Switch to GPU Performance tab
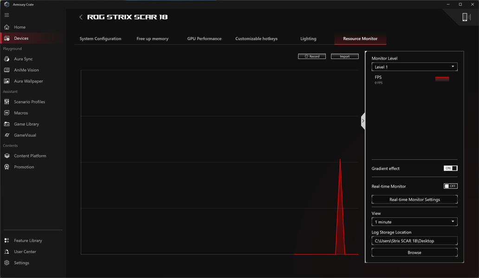 tap(204, 39)
